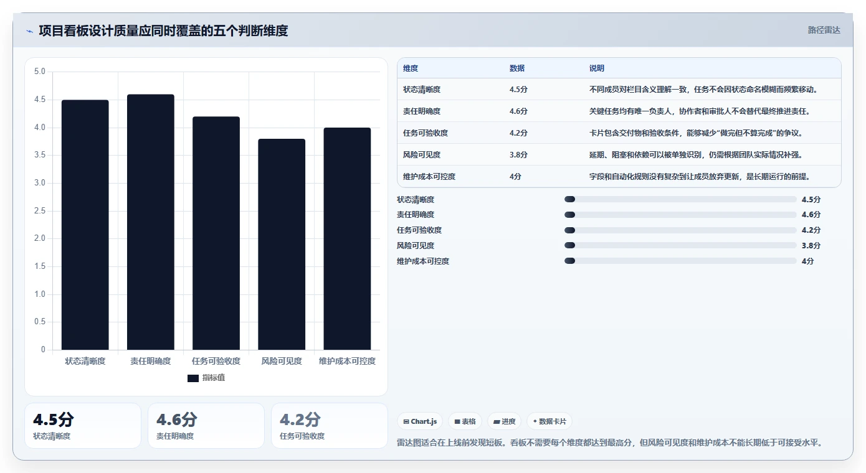Screen dimensions: 866x473
Task: Click the 维护成本可控度 progress bar
Action: [x=680, y=261]
